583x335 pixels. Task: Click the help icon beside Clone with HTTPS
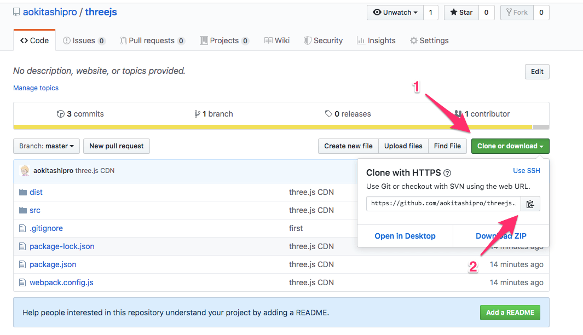point(447,173)
